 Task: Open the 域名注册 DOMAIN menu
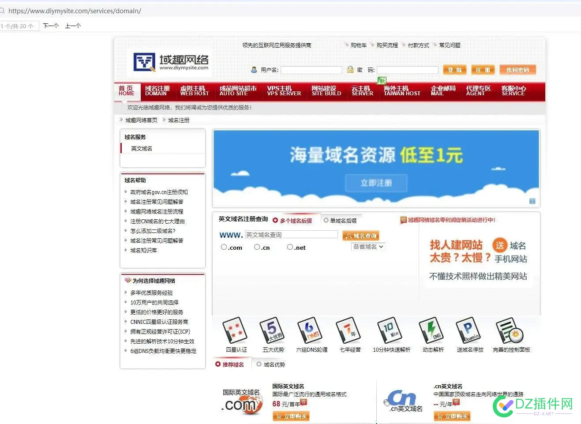tap(157, 91)
